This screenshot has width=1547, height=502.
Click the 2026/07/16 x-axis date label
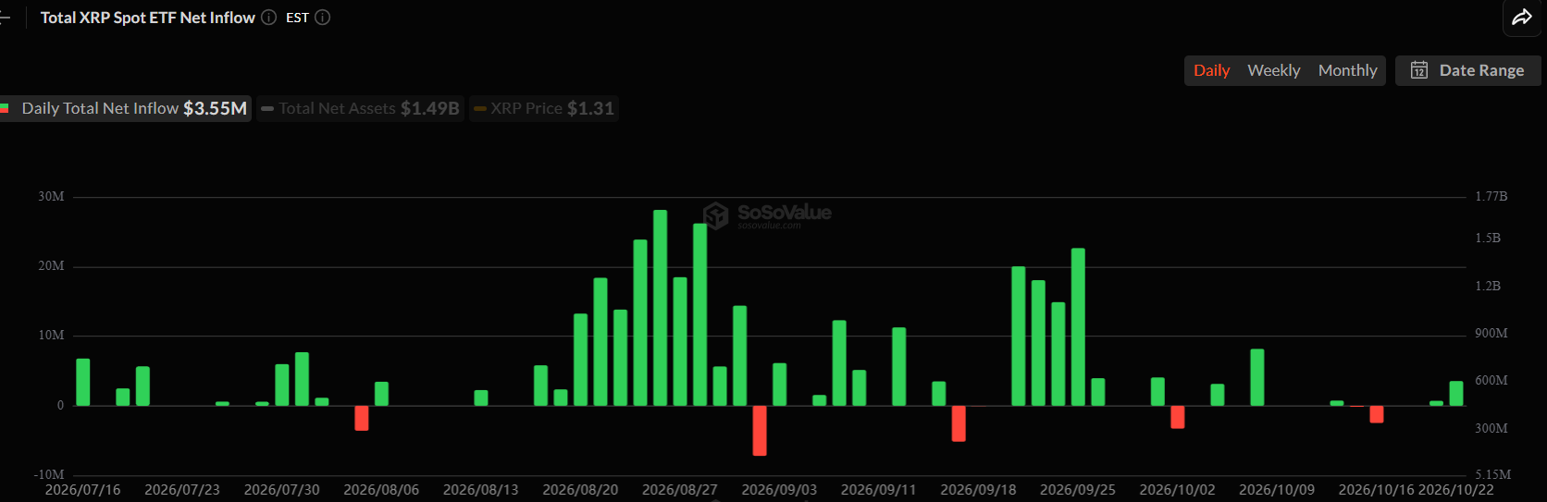coord(82,490)
